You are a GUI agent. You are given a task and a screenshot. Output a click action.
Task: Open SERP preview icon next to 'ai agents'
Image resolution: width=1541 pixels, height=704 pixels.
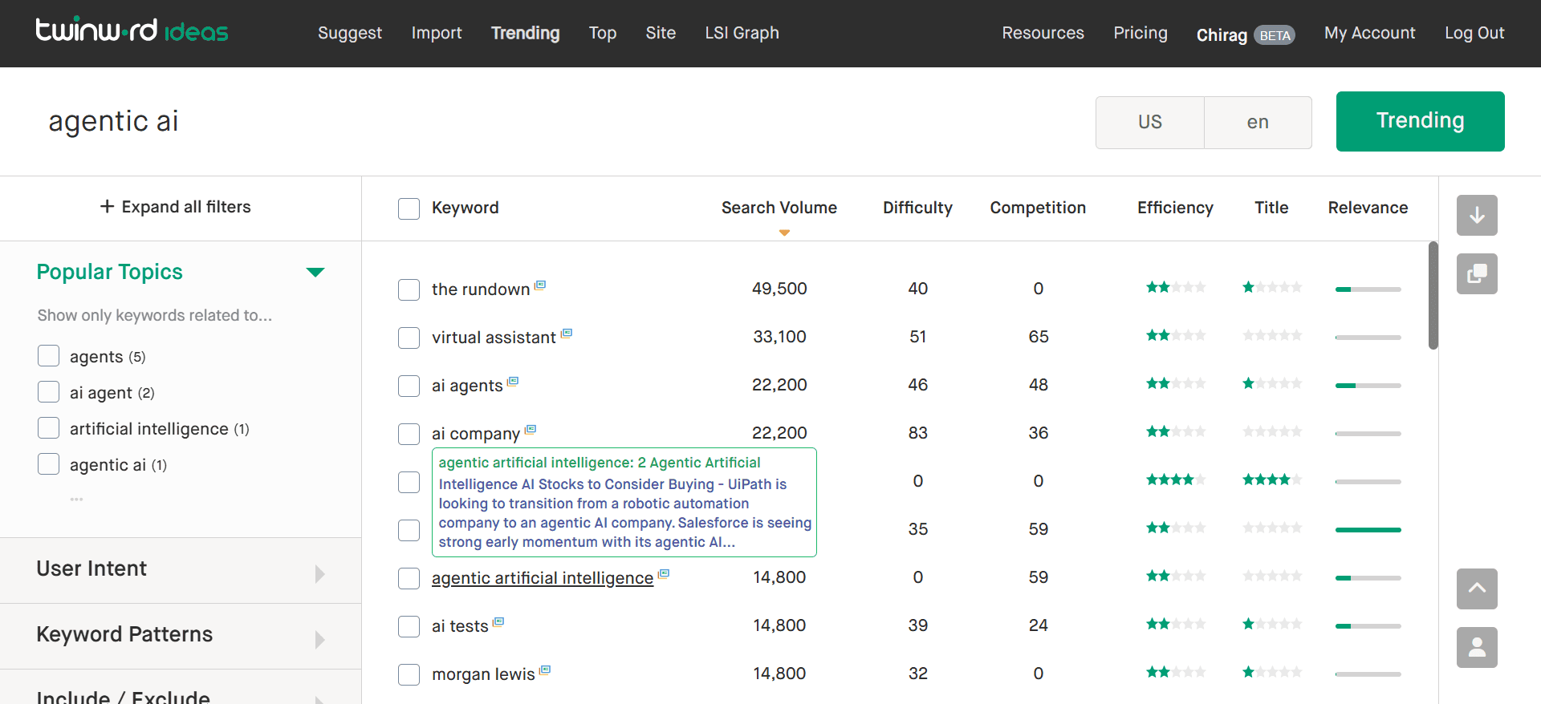tap(513, 381)
